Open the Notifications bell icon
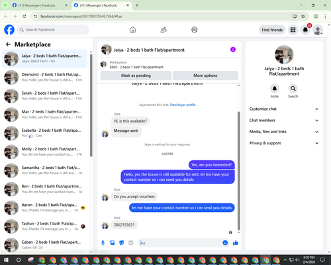The height and width of the screenshot is (265, 331). 305,30
